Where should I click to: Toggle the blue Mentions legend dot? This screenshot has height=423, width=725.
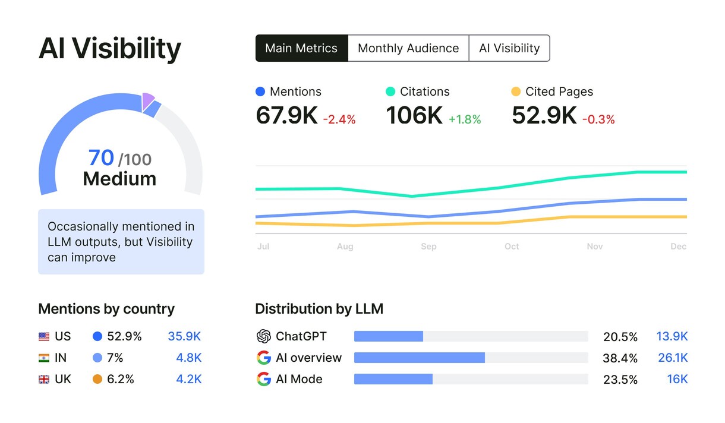pos(260,91)
